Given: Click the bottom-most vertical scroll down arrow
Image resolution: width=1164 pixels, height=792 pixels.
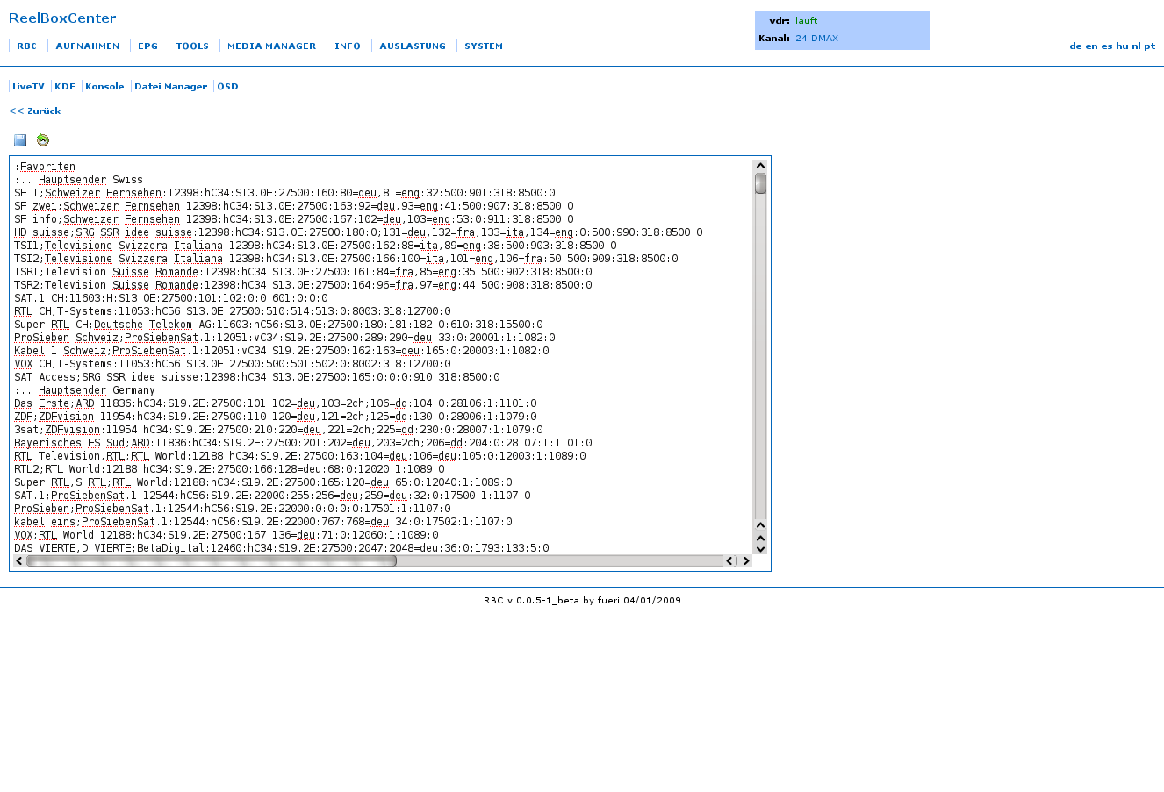Looking at the screenshot, I should [760, 549].
